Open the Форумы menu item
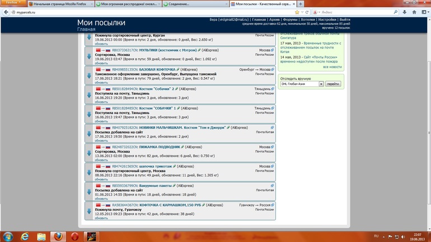 290,20
